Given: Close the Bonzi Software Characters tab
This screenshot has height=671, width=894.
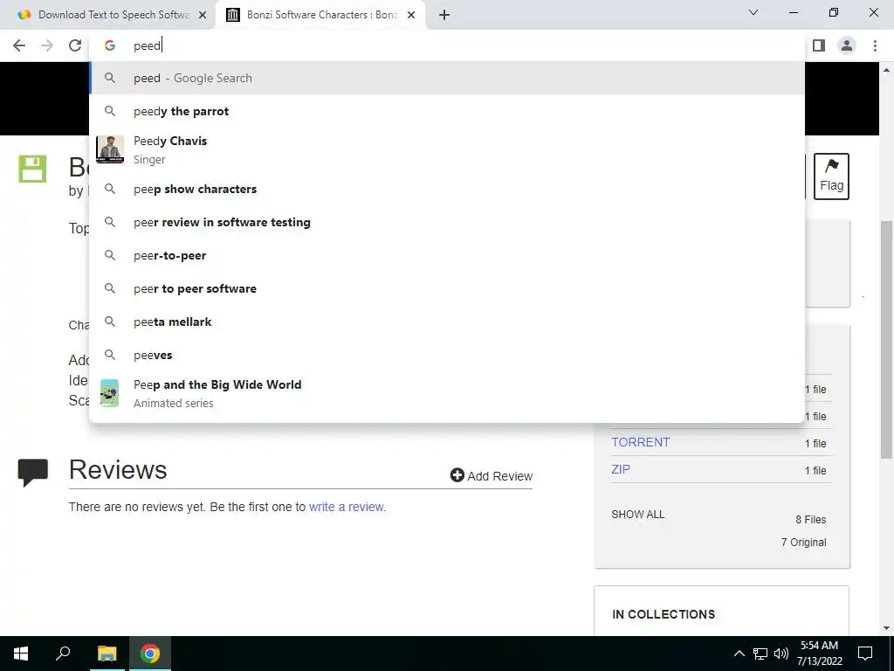Looking at the screenshot, I should pos(411,16).
